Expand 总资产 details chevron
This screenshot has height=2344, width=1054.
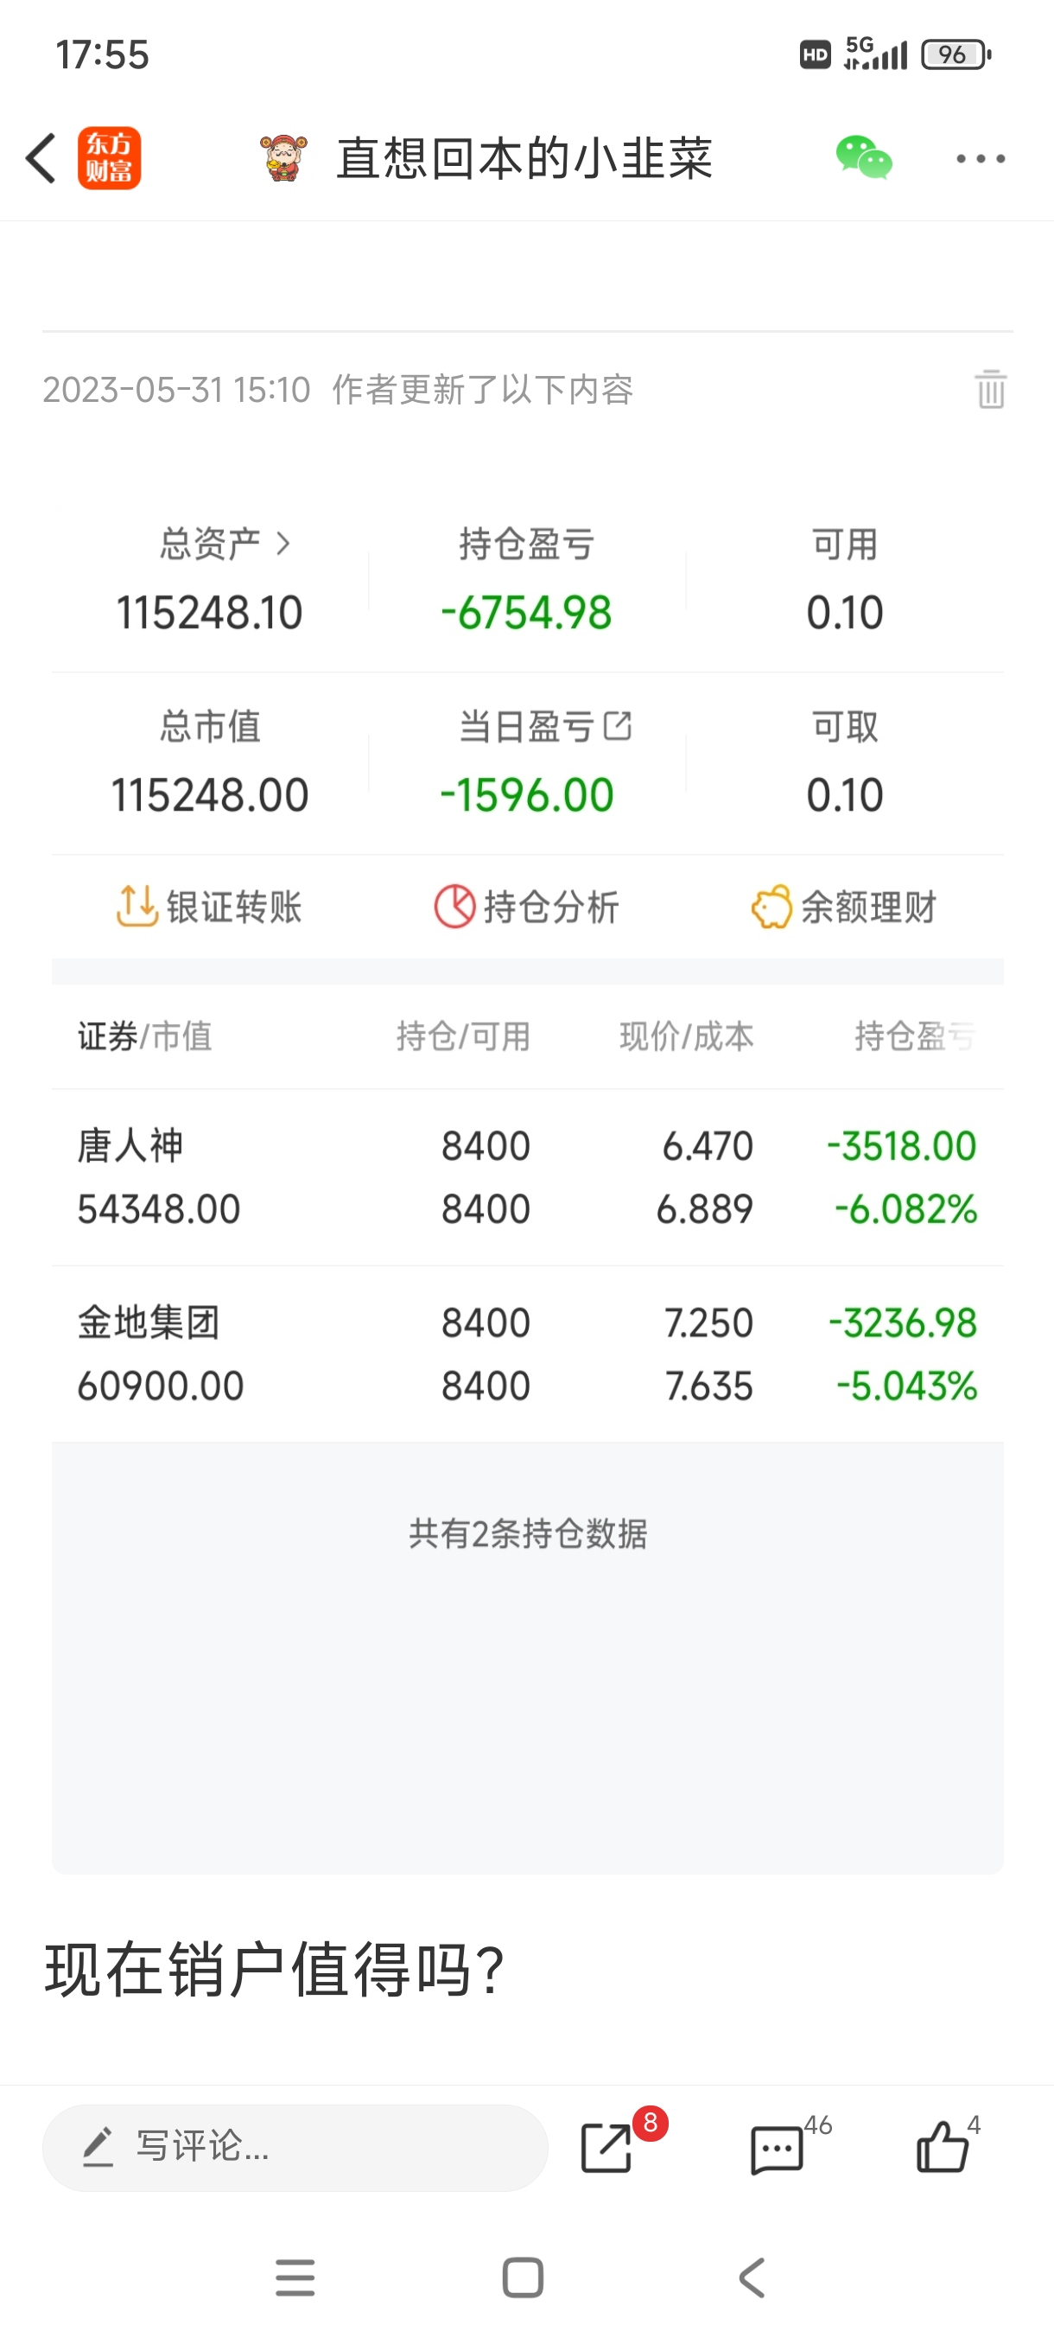[x=283, y=544]
